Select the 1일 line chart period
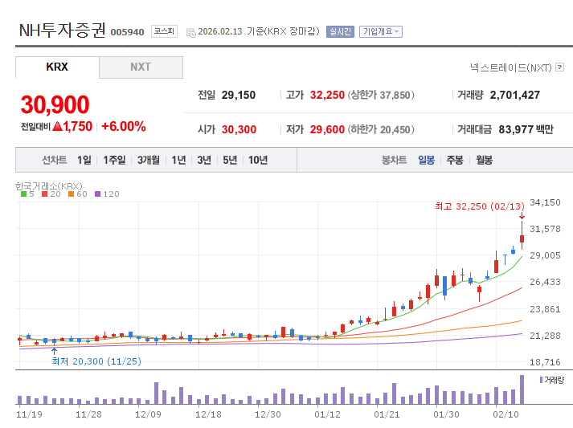The height and width of the screenshot is (428, 573). tap(84, 160)
